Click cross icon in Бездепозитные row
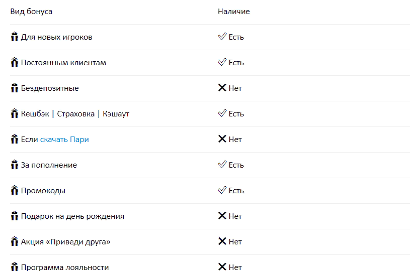The width and height of the screenshot is (410, 271). click(222, 88)
